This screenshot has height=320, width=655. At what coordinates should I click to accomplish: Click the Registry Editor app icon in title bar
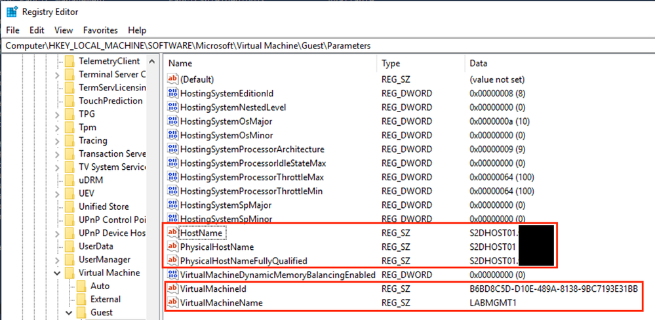pos(12,12)
